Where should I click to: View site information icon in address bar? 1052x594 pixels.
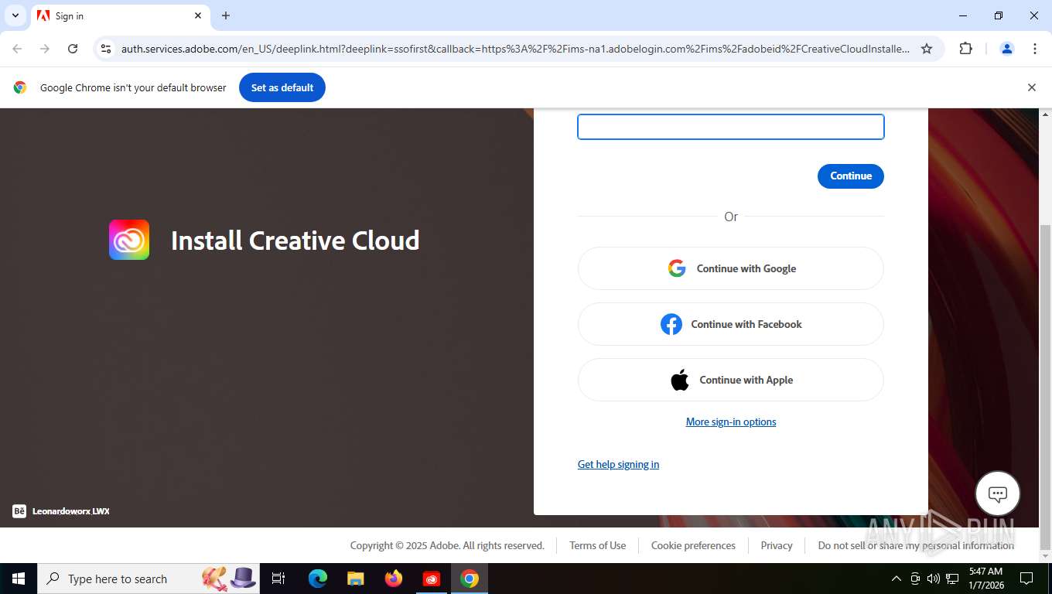pos(106,49)
